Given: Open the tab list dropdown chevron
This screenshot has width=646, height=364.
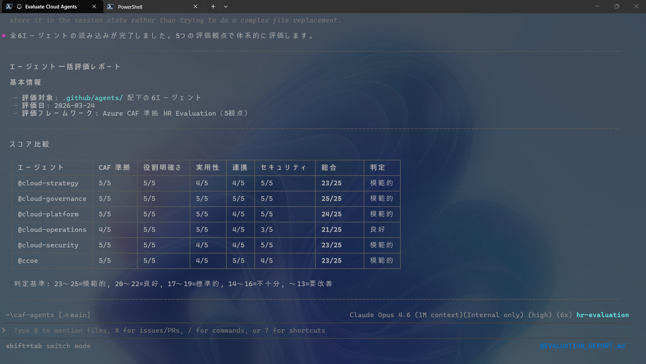Looking at the screenshot, I should 226,6.
